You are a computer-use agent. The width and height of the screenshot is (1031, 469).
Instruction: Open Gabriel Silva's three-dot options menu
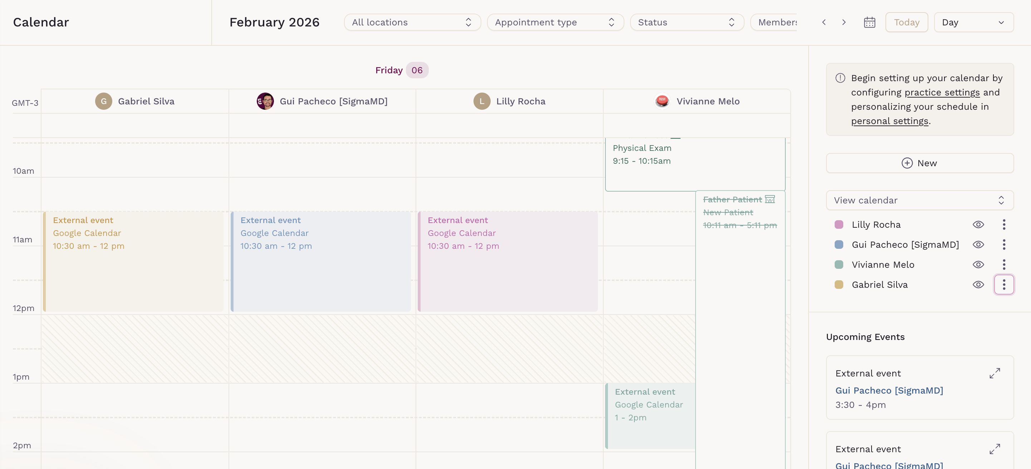click(x=1004, y=285)
